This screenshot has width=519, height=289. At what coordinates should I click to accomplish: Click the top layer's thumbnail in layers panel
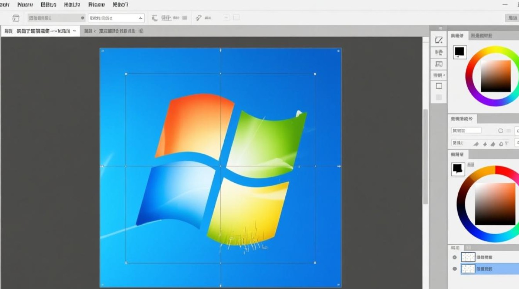click(468, 257)
